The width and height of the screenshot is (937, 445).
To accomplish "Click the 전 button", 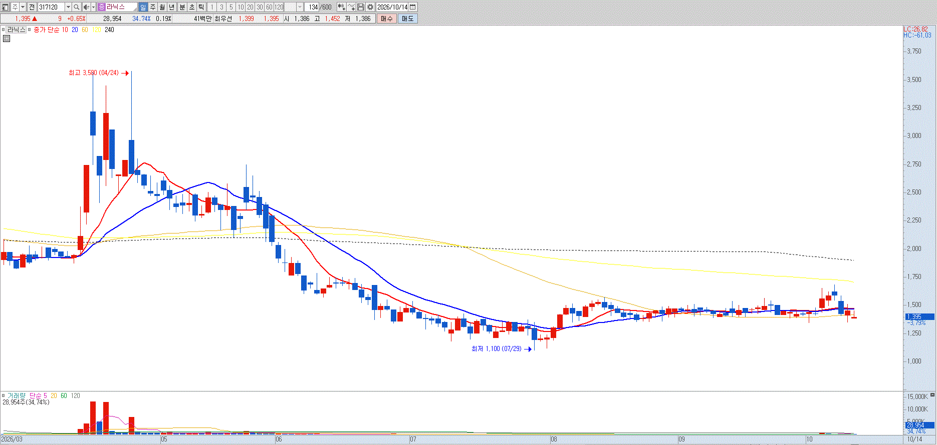I will click(x=32, y=7).
